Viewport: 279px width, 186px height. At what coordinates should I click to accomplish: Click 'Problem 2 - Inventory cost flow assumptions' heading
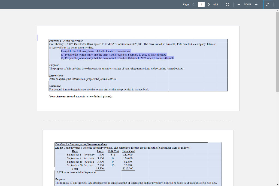click(x=81, y=144)
